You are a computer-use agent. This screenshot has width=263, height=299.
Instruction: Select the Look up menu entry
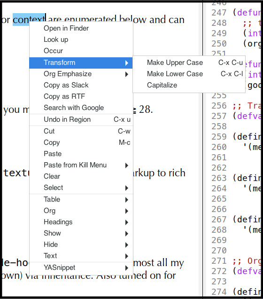click(81, 39)
